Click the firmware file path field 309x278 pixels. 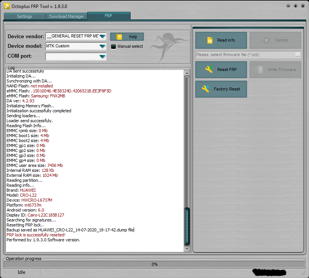click(x=245, y=55)
